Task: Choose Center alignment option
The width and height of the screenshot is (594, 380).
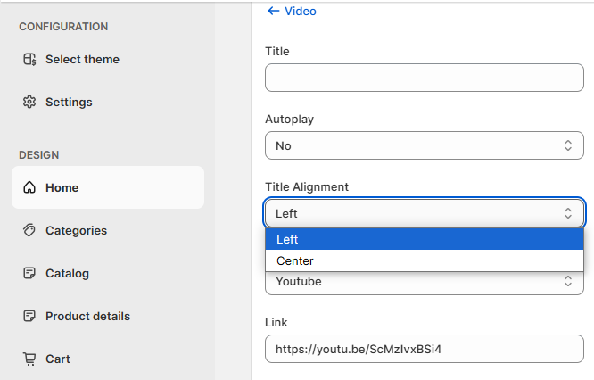Action: tap(425, 260)
